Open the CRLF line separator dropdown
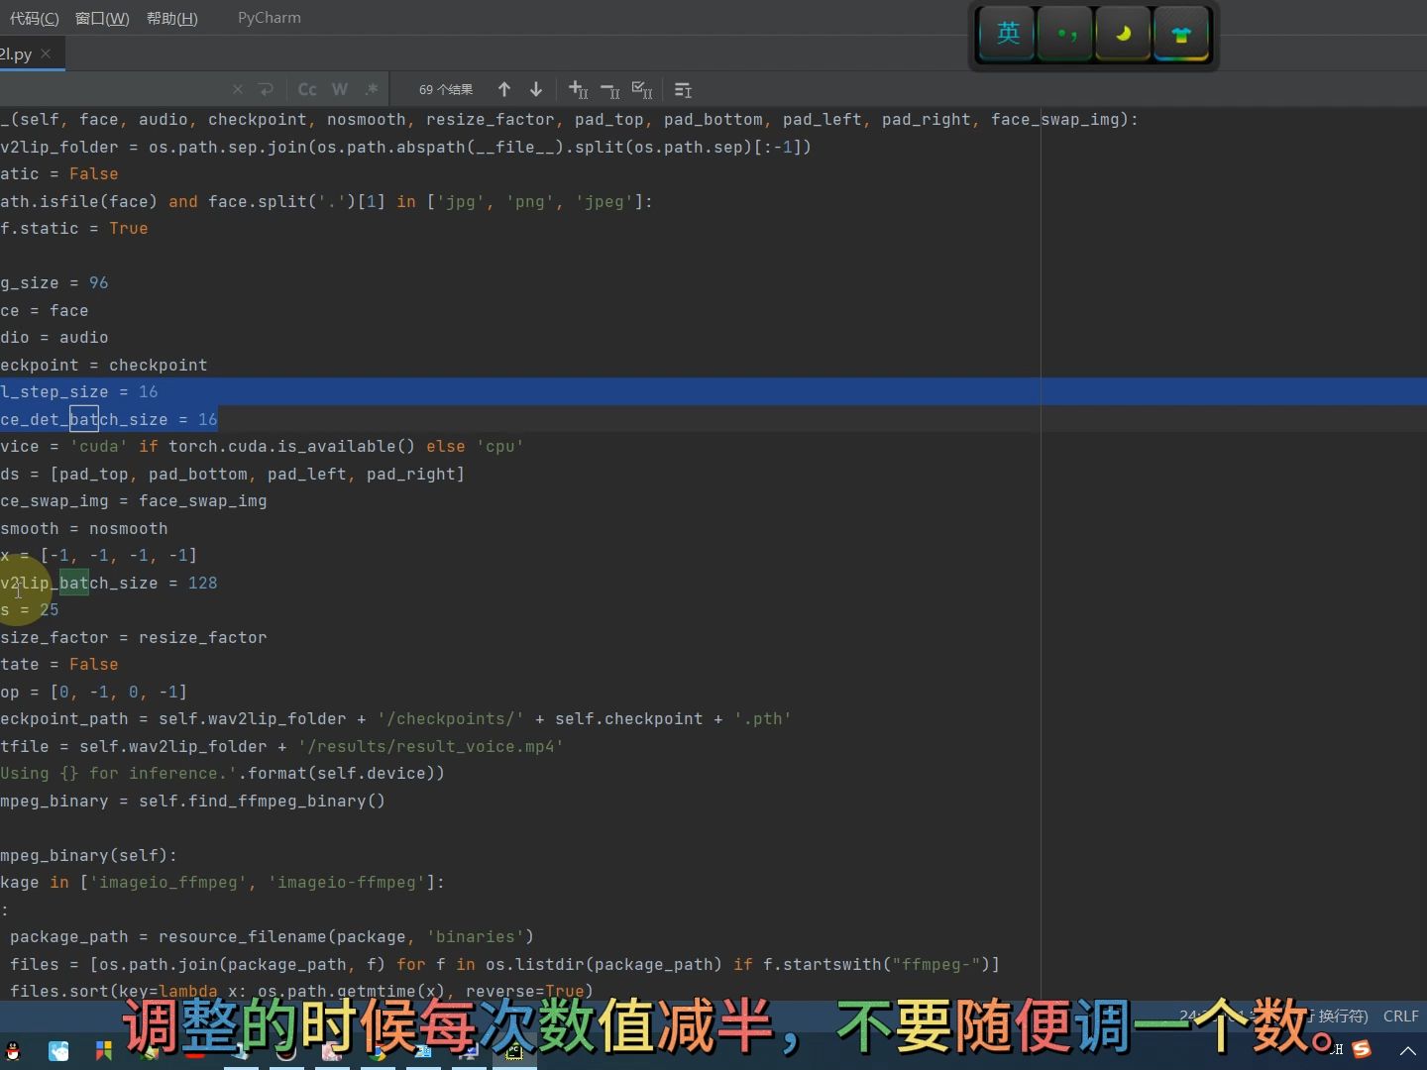 [x=1400, y=1016]
